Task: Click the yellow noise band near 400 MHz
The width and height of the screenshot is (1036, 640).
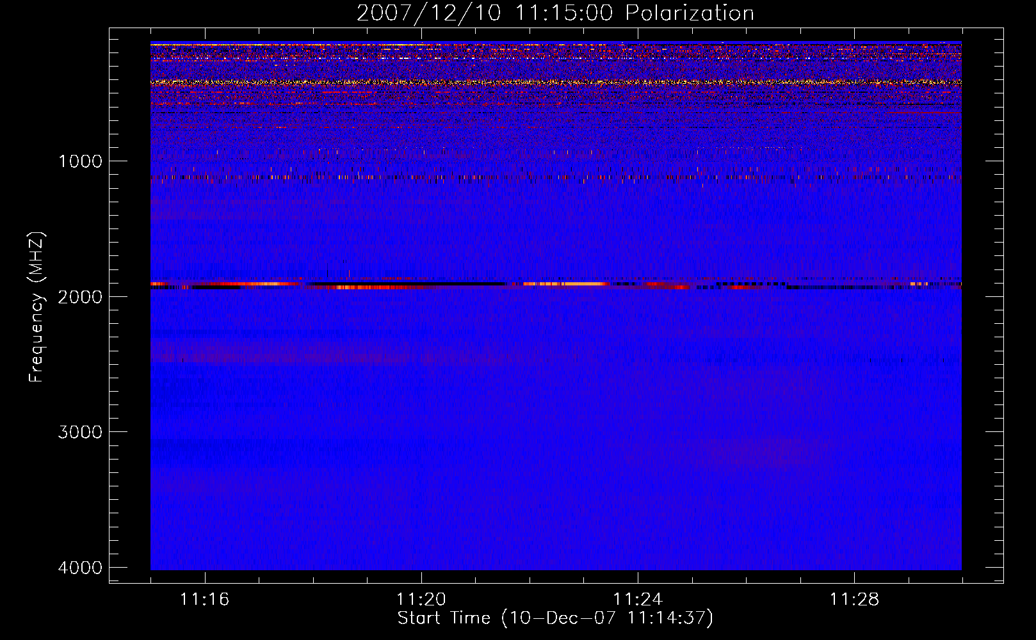Action: [556, 83]
